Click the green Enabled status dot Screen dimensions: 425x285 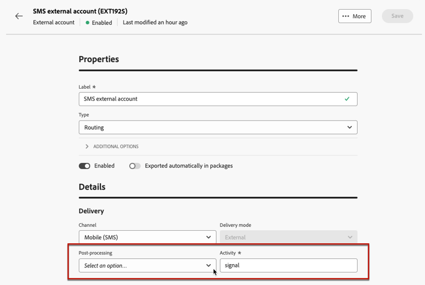[x=87, y=23]
